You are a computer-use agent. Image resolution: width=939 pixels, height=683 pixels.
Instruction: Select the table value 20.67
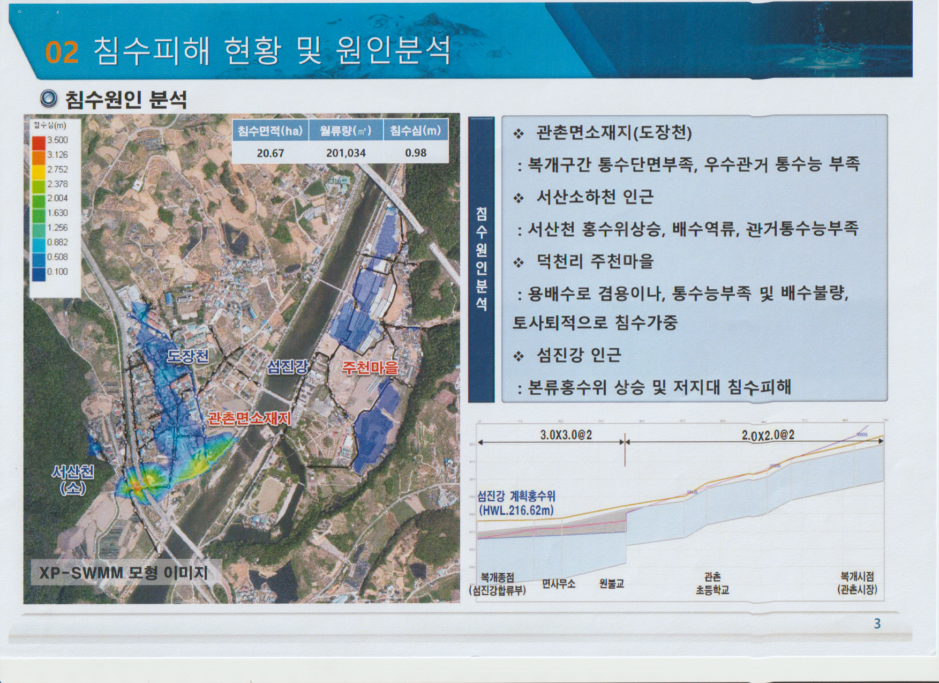coord(271,153)
